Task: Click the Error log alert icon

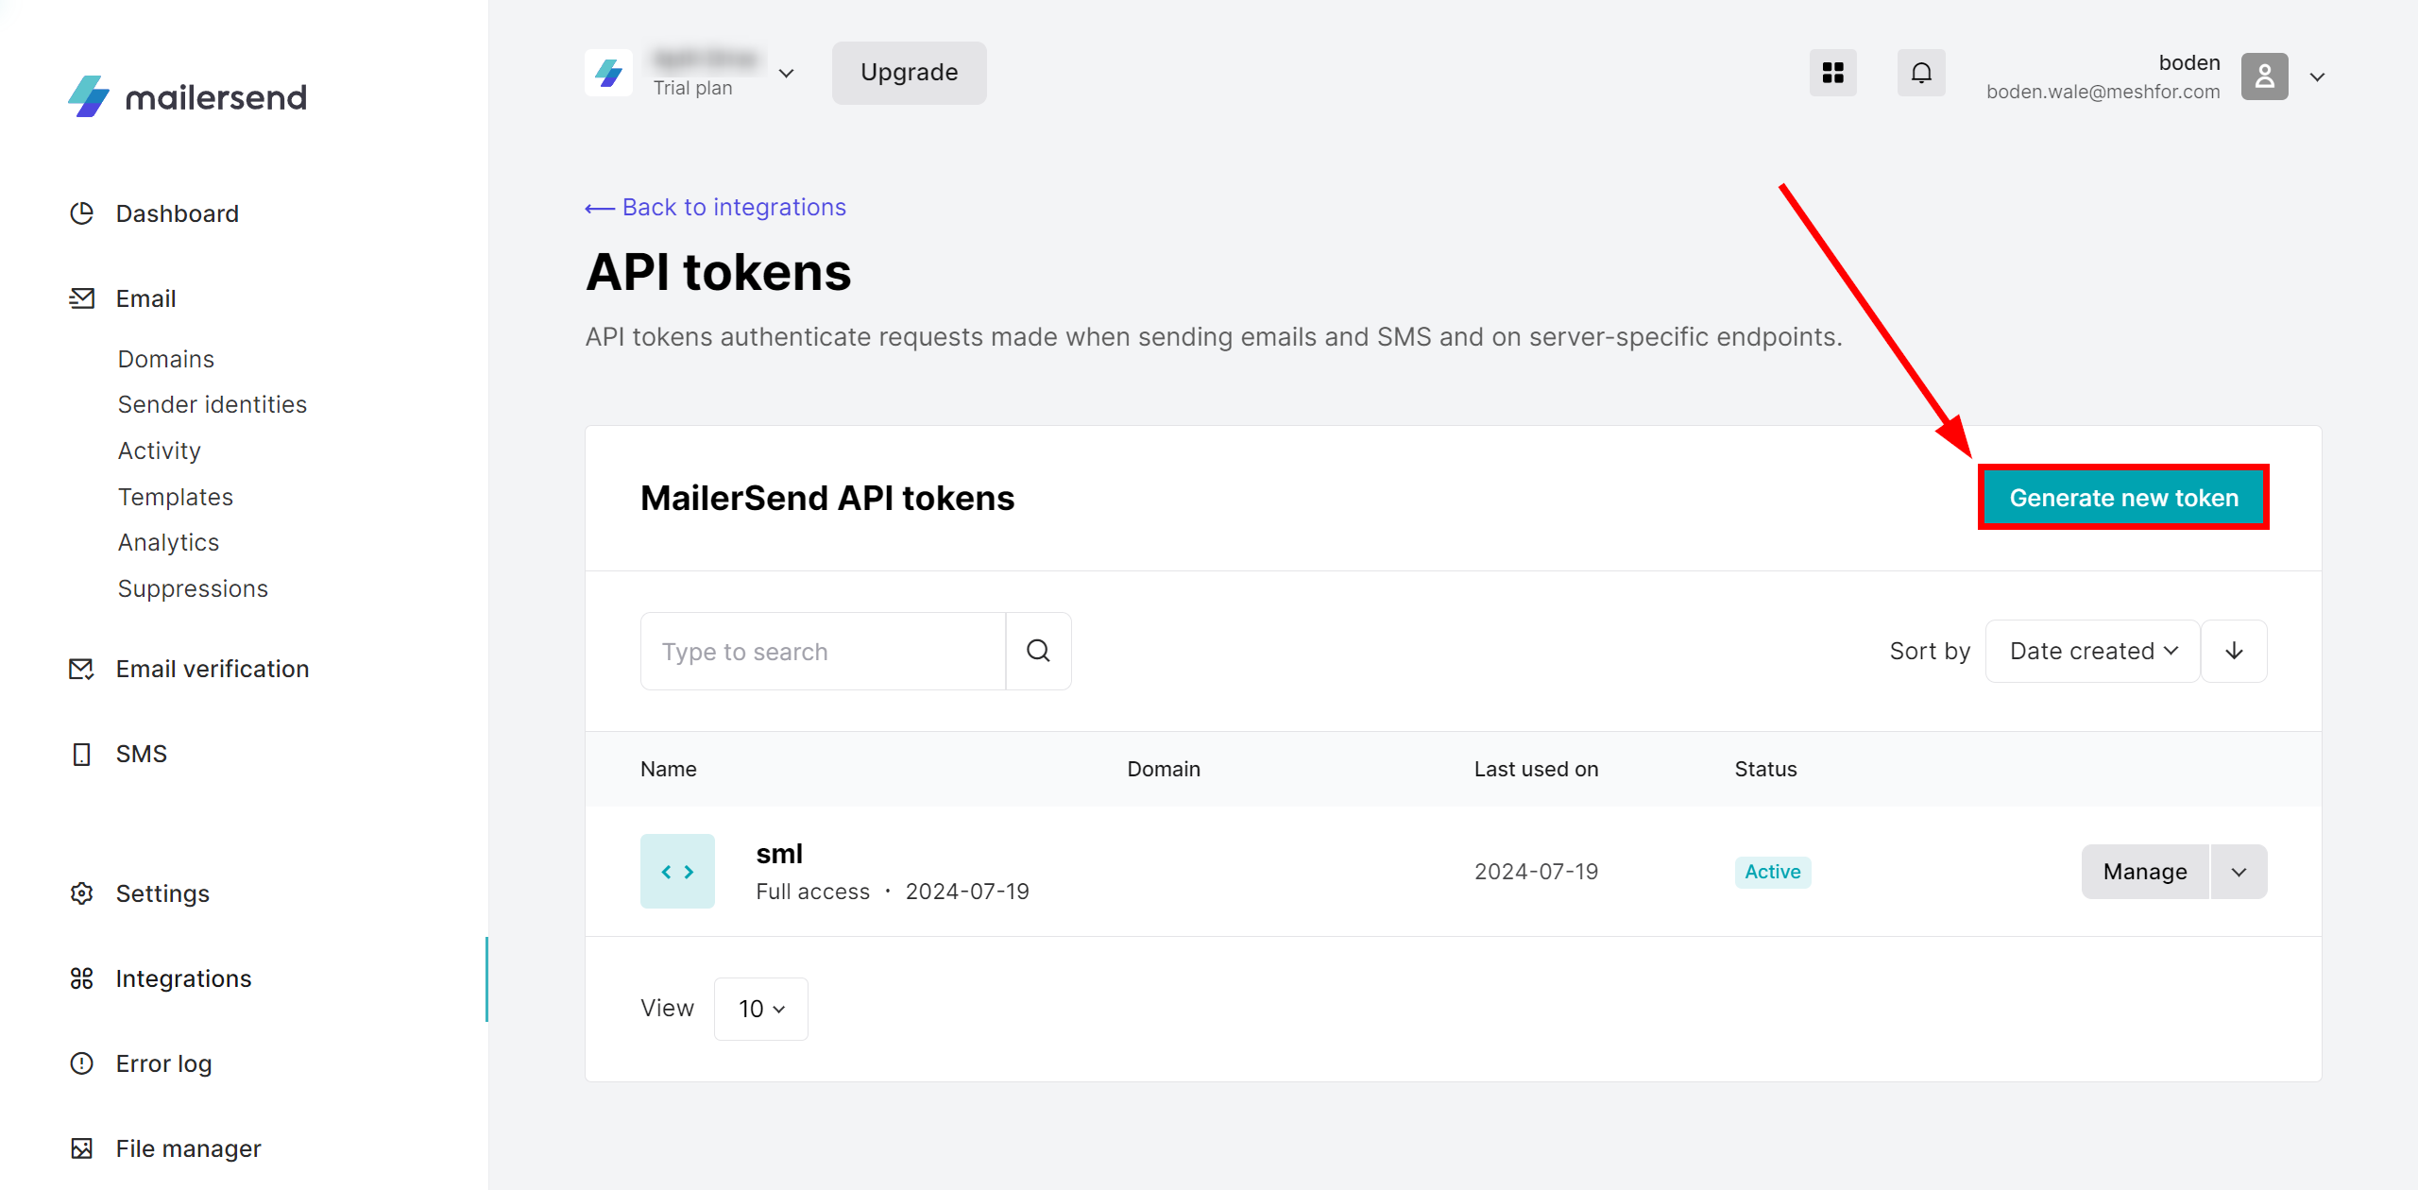Action: pyautogui.click(x=82, y=1063)
